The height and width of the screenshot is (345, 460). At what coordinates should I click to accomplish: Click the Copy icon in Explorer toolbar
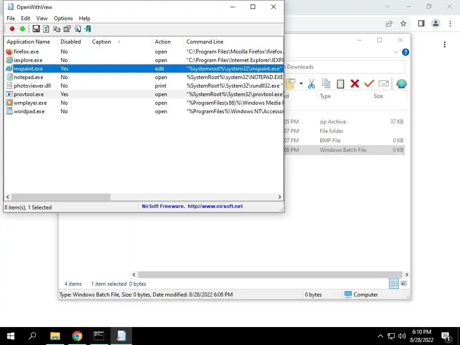[x=326, y=84]
